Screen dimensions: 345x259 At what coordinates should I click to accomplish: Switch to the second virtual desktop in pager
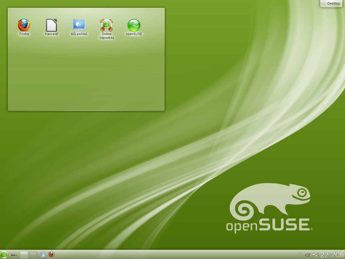33,254
